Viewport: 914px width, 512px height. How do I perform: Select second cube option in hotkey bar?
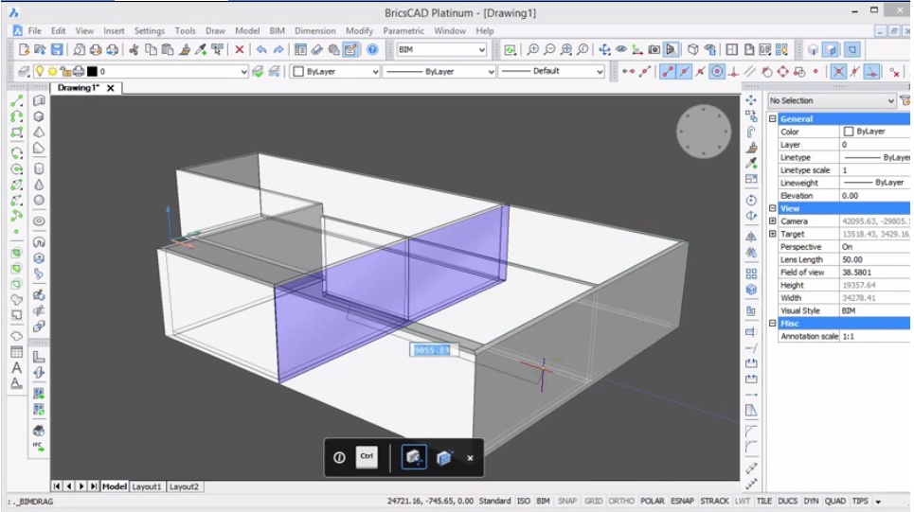(443, 458)
